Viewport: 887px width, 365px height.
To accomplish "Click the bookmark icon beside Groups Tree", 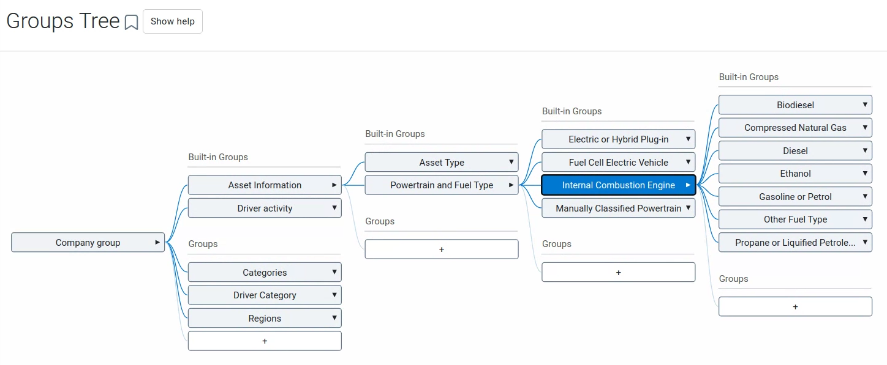I will tap(131, 23).
